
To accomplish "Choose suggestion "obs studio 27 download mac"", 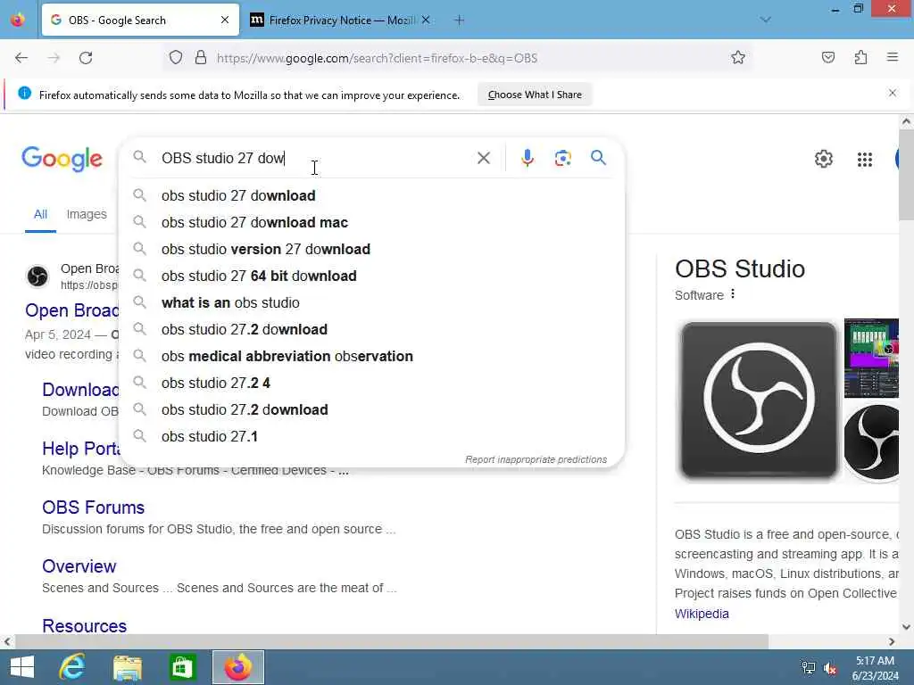I will (372, 222).
